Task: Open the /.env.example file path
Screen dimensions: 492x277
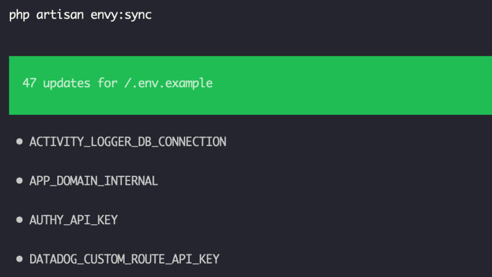Action: [169, 83]
